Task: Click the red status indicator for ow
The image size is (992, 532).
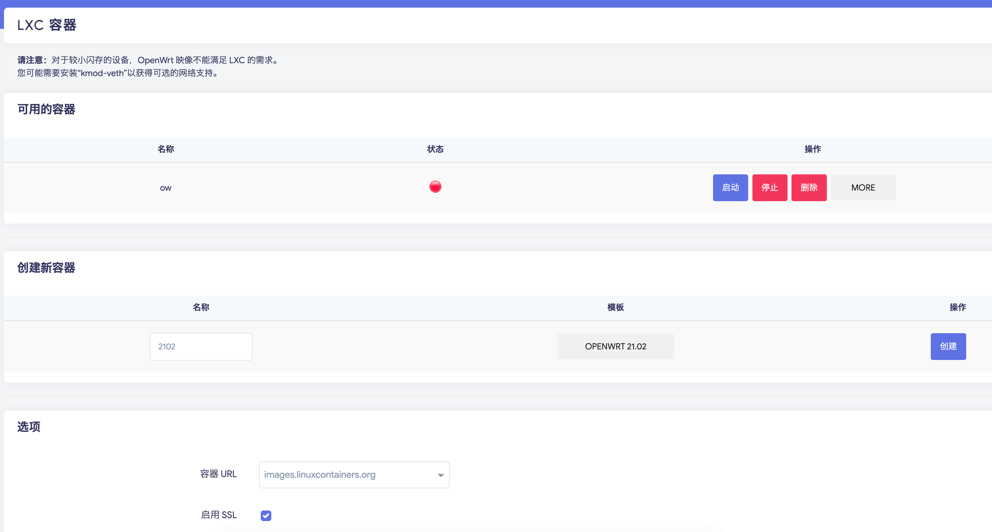Action: tap(435, 187)
